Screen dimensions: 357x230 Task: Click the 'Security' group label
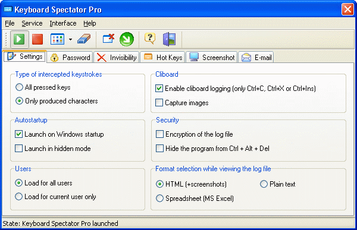167,120
